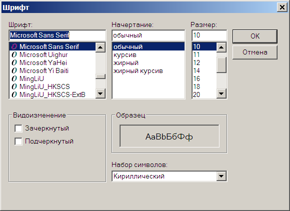The image size is (290, 211).
Task: Select жирный курсив style
Action: point(148,70)
